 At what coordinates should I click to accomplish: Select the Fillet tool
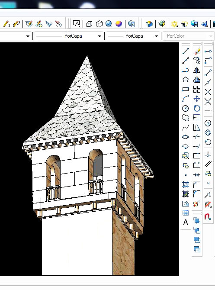pos(197,194)
